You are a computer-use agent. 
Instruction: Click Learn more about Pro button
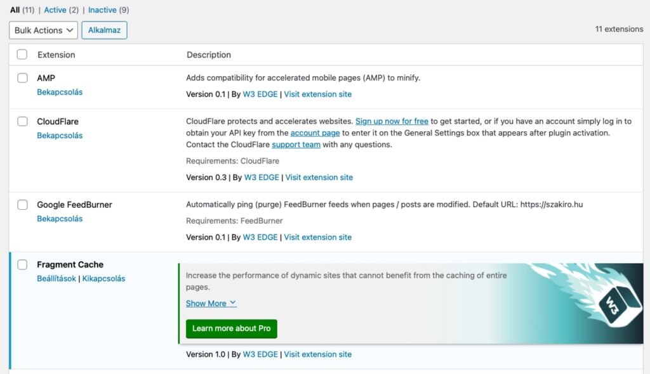pos(231,328)
